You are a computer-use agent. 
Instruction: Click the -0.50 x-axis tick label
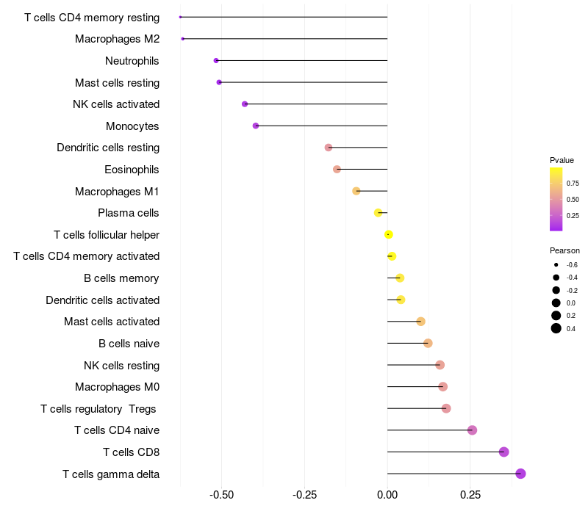[221, 495]
